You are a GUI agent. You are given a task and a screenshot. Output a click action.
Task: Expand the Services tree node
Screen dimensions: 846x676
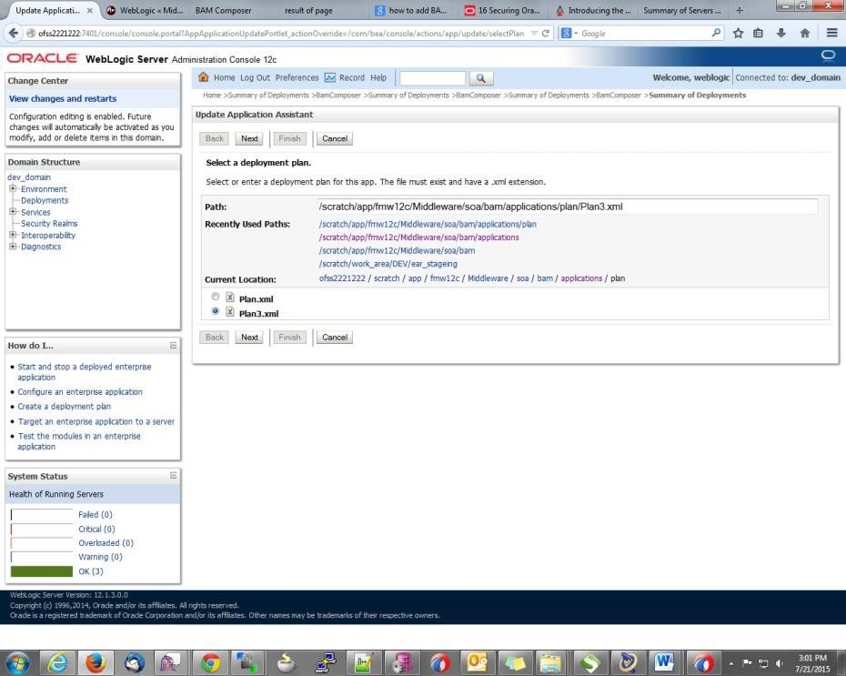click(13, 211)
